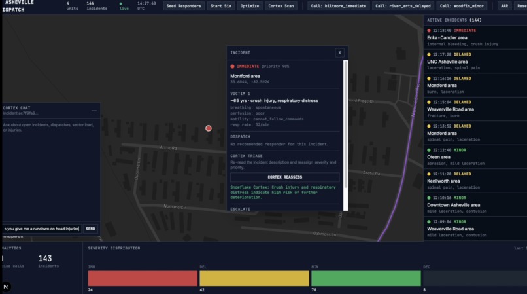Open the 12:16:16 Montford area incident
Viewport: 527px width, 294px height.
475,85
